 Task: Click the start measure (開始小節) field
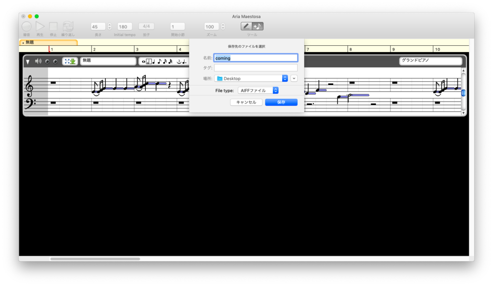click(x=177, y=26)
